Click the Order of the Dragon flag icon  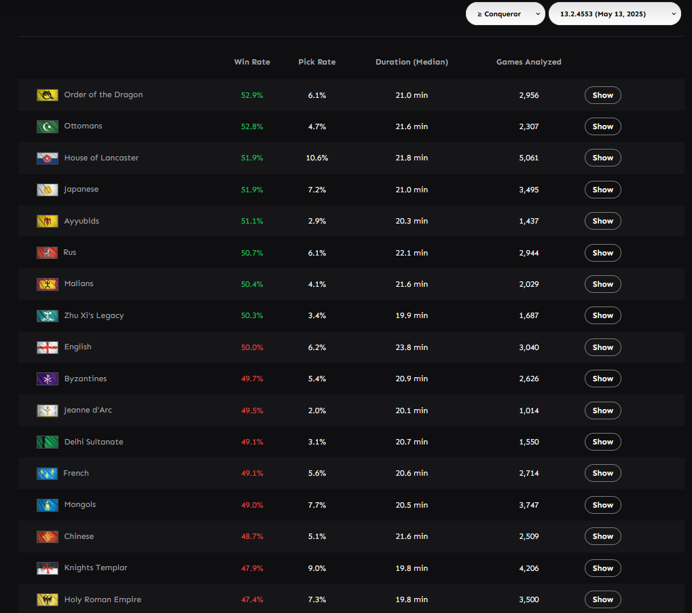point(47,95)
